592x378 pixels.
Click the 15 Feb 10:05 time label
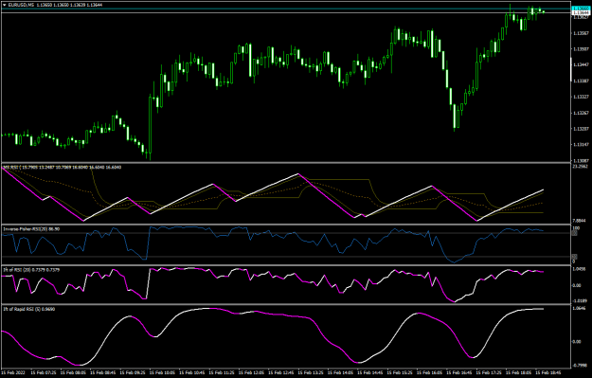click(x=162, y=372)
